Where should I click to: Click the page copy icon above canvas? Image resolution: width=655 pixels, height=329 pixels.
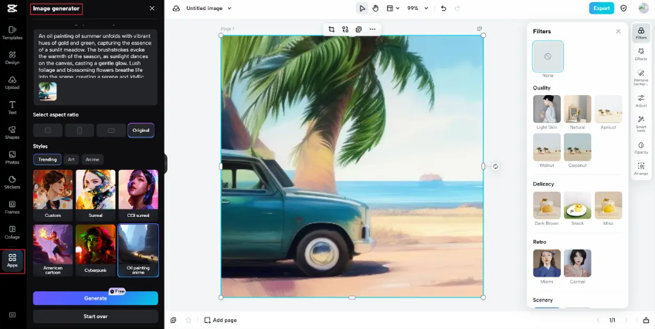480,29
